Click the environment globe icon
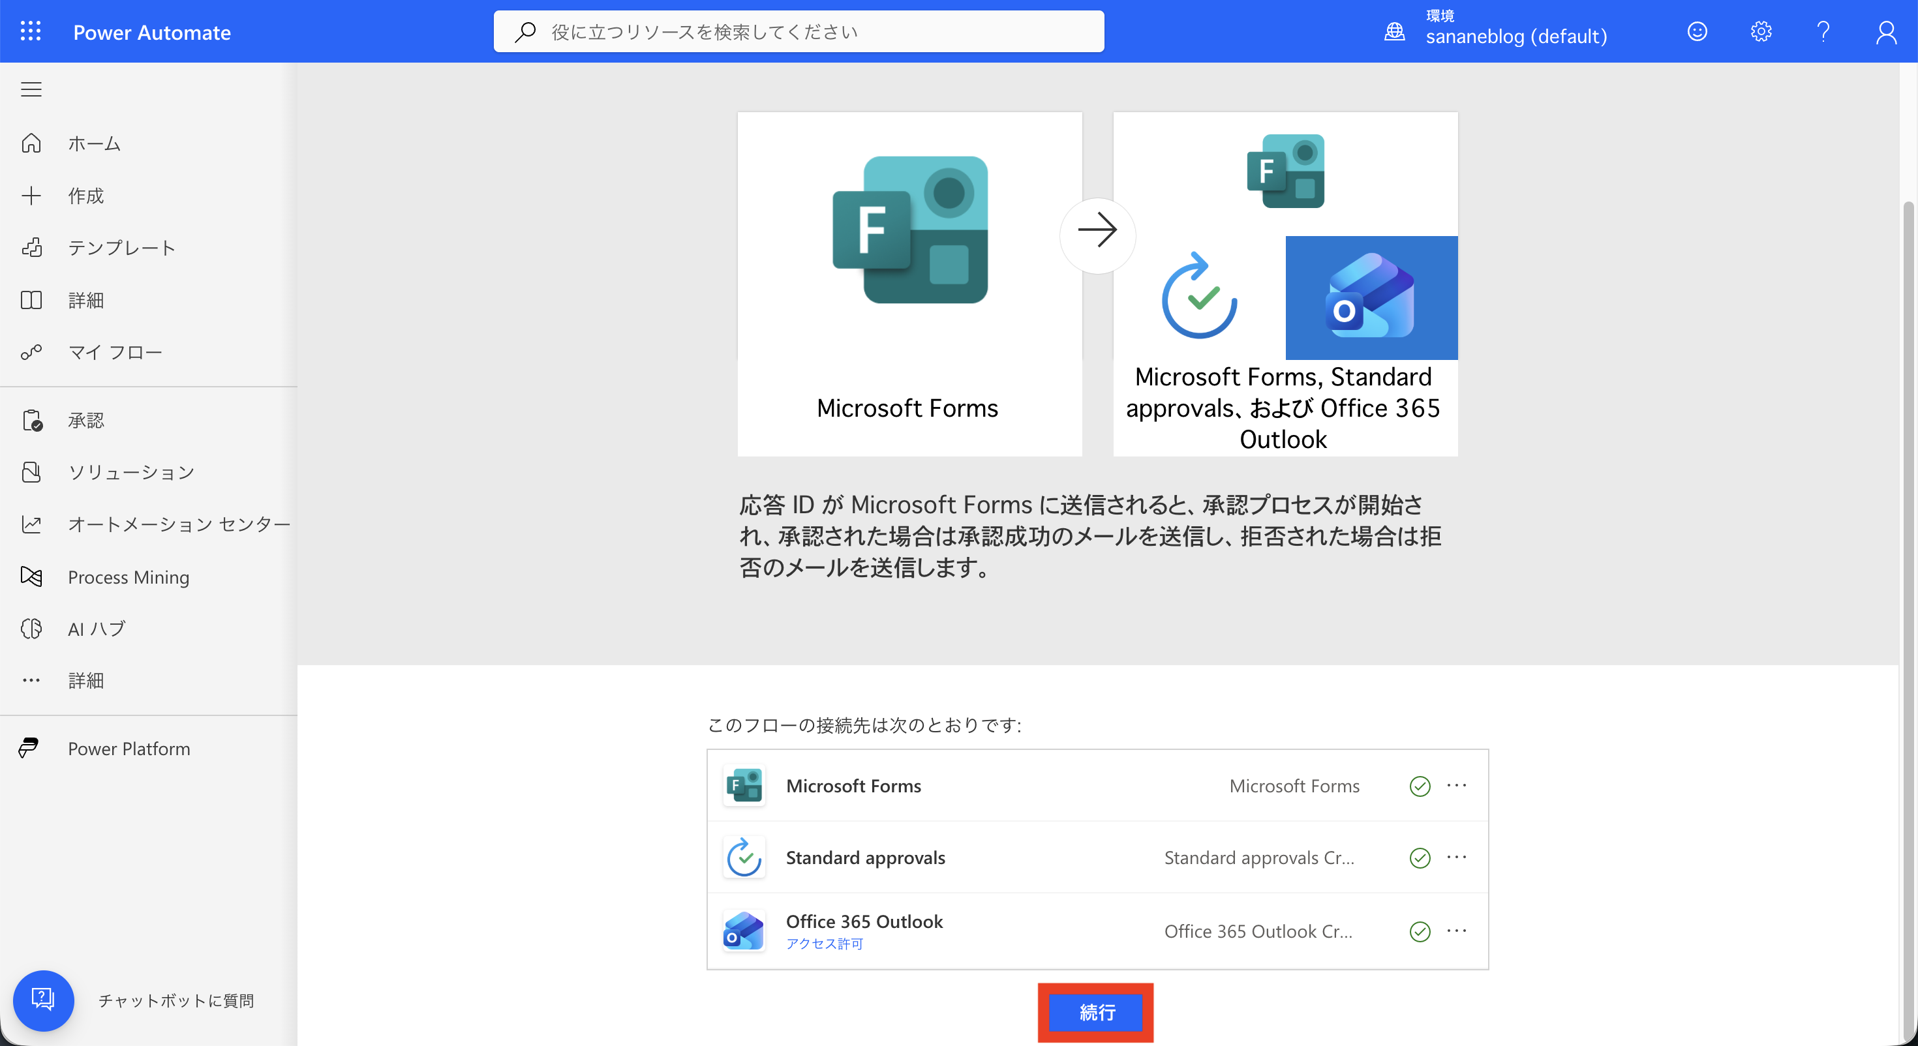The width and height of the screenshot is (1918, 1046). [1394, 31]
